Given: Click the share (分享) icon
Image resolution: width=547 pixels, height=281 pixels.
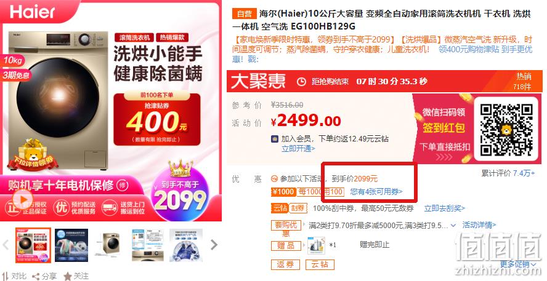Looking at the screenshot, I should (36, 277).
